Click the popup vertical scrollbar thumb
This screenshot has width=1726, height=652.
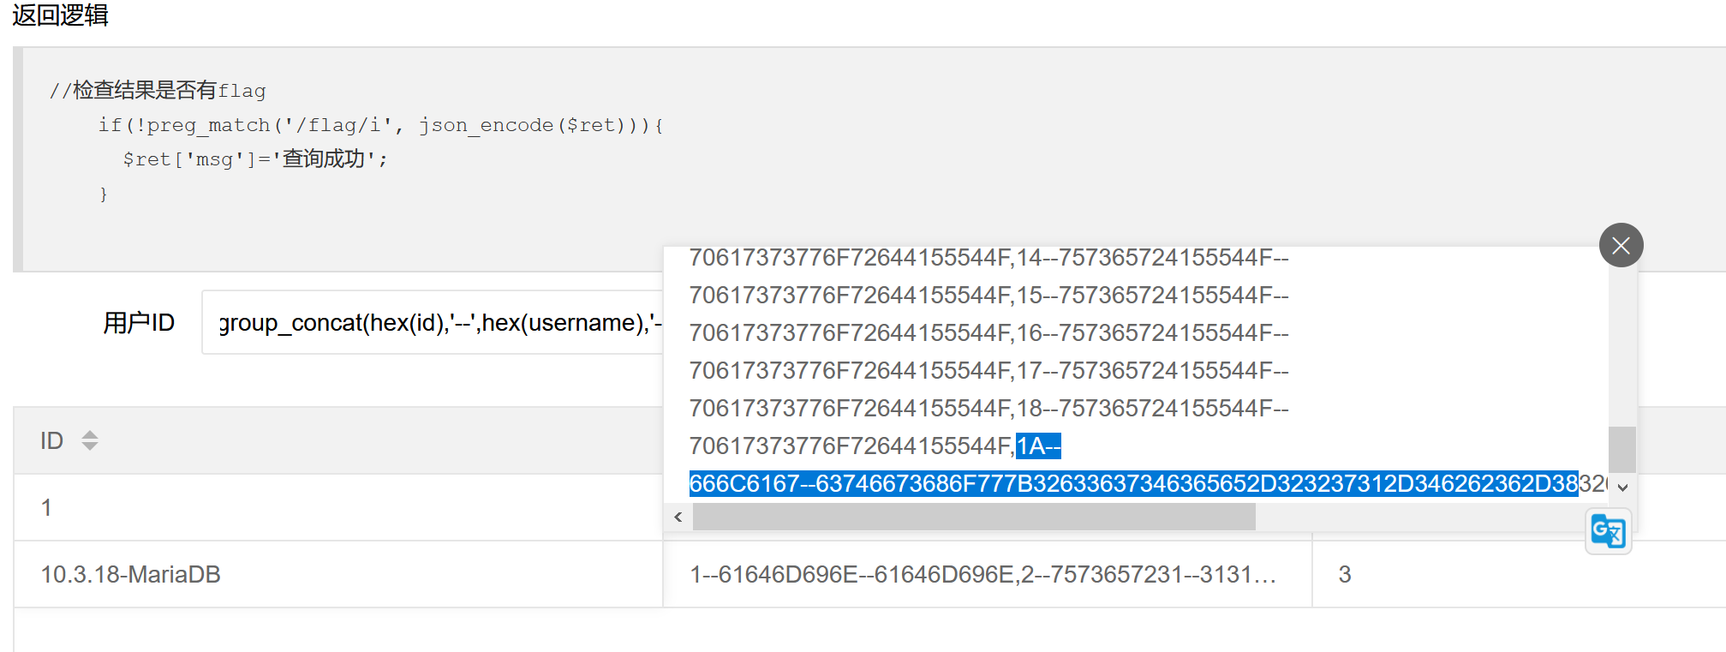tap(1622, 448)
